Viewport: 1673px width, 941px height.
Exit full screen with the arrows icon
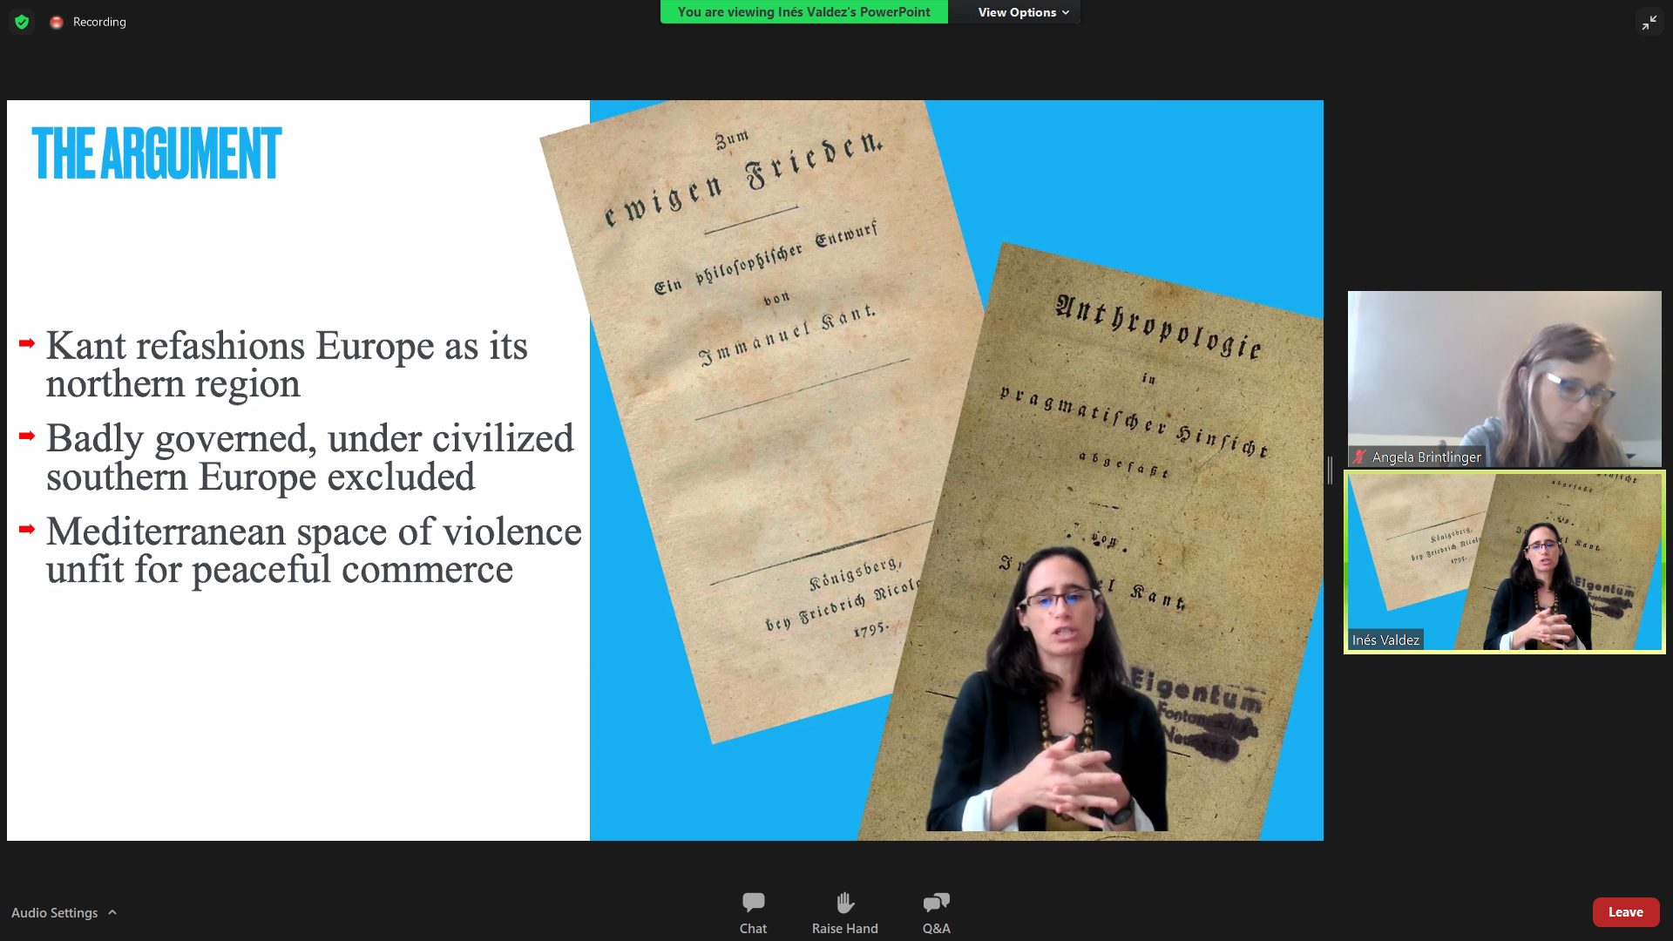(x=1649, y=23)
